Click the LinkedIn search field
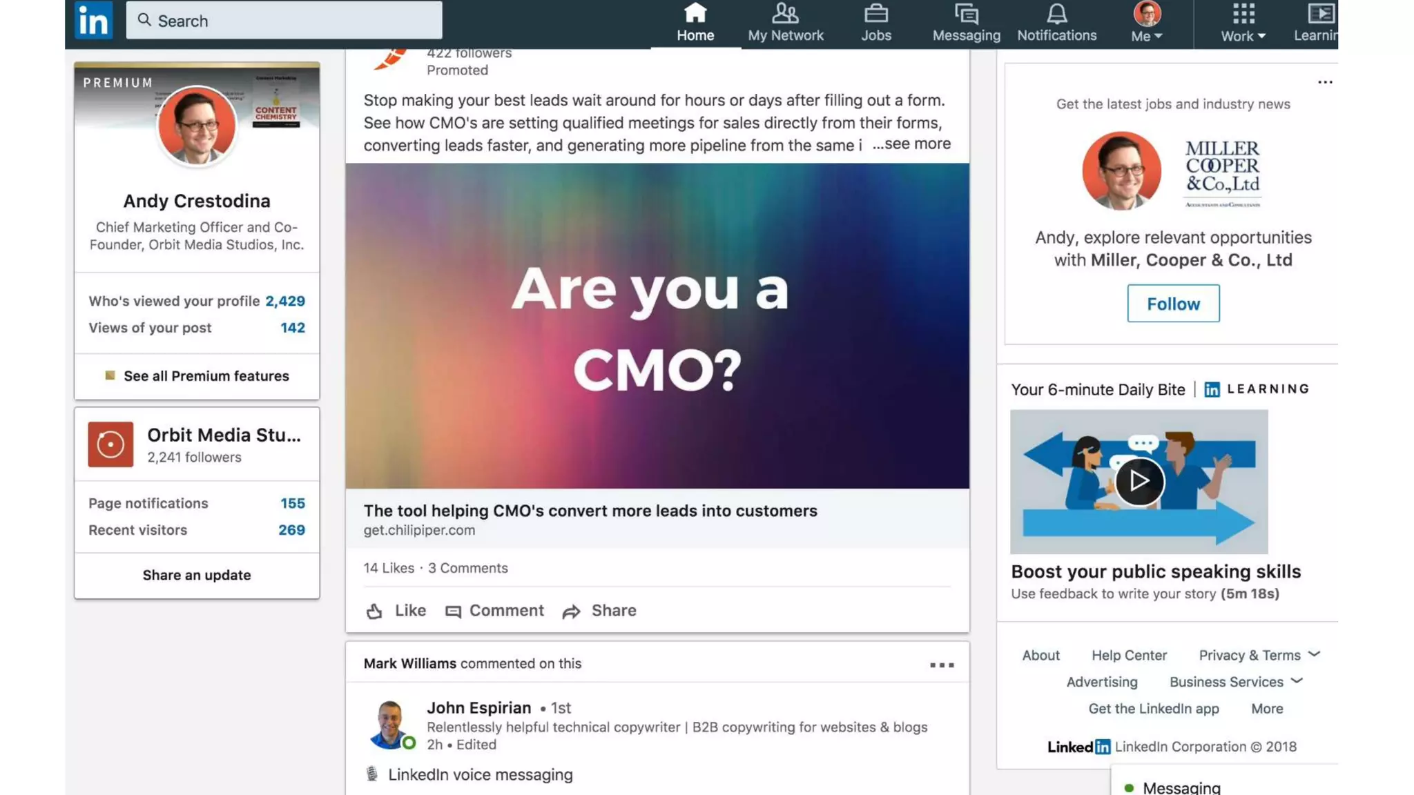1414x795 pixels. 284,21
